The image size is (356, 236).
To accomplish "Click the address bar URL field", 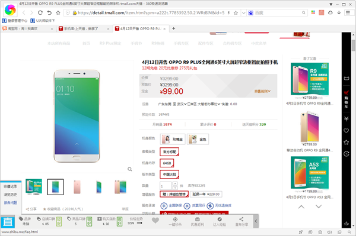I will (151, 13).
